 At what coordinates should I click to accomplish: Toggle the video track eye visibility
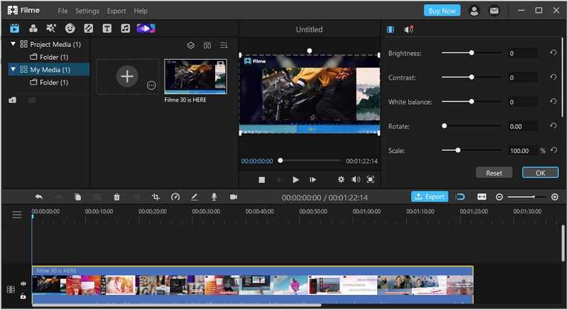coord(23,284)
